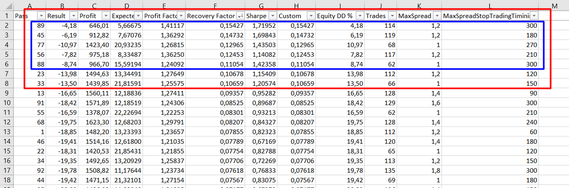This screenshot has height=188, width=569.
Task: Select column F header
Action: [x=215, y=6]
